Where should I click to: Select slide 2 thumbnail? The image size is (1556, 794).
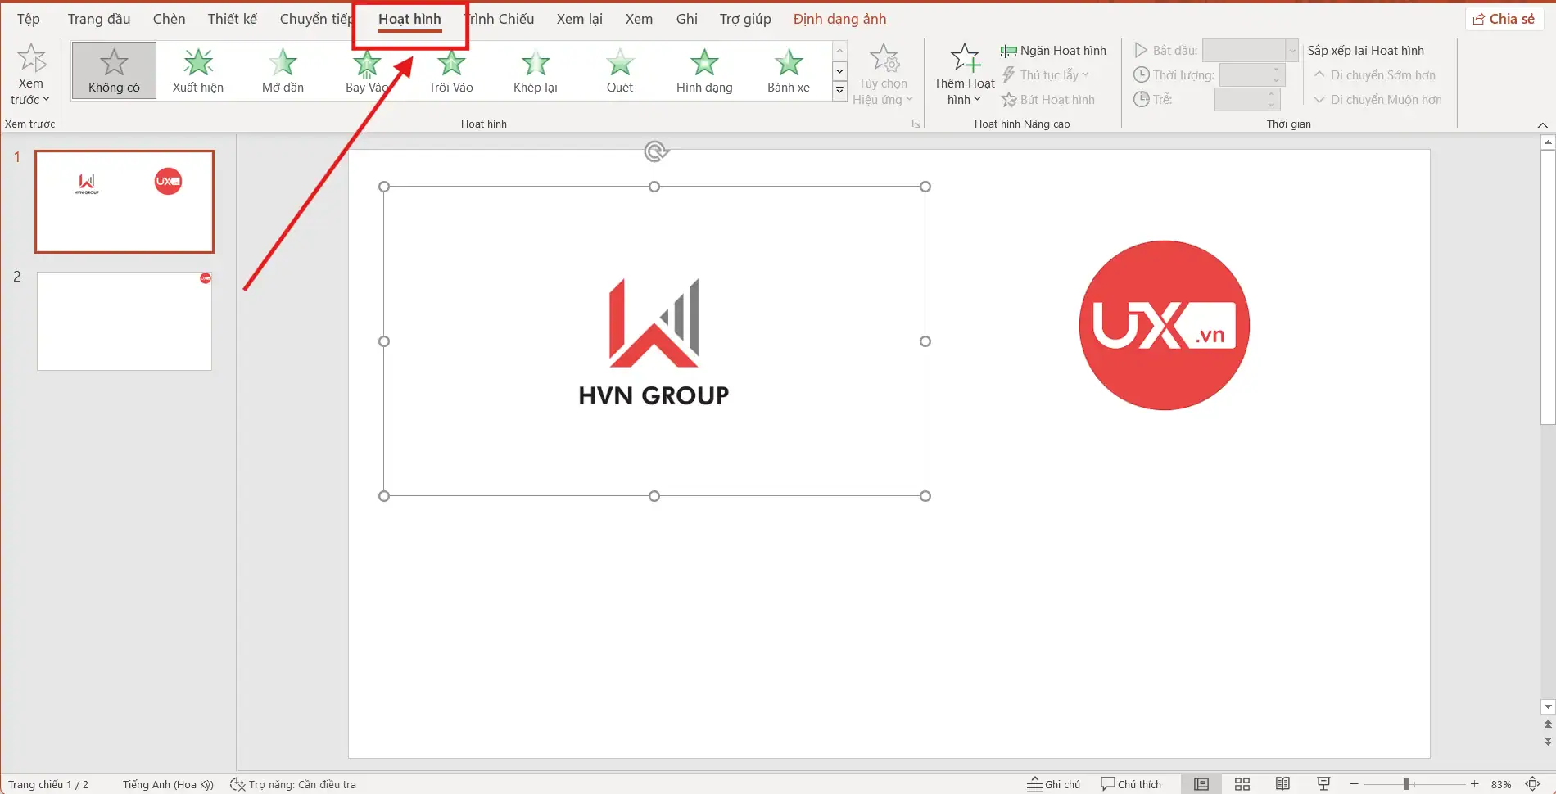click(124, 321)
